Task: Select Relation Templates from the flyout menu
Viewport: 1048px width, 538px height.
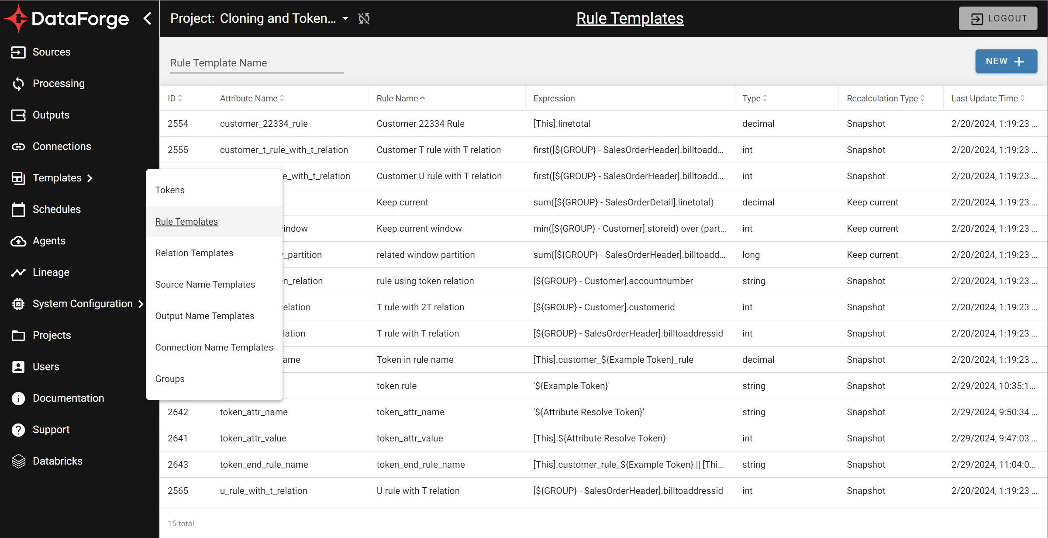Action: pos(194,253)
